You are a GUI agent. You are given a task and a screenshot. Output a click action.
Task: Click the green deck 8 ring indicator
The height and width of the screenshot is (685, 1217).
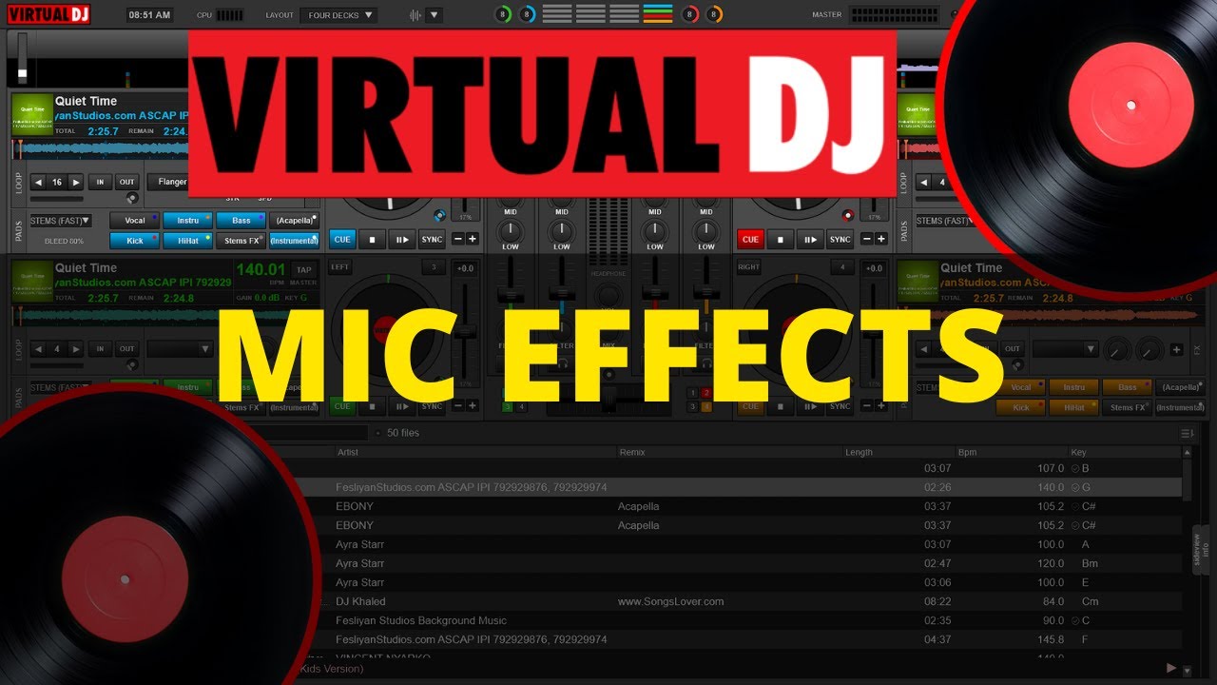click(x=504, y=14)
